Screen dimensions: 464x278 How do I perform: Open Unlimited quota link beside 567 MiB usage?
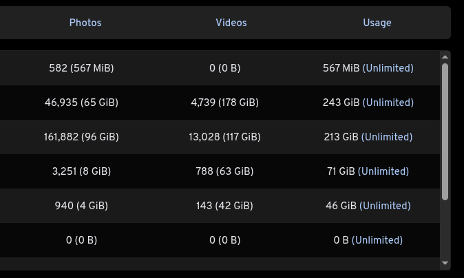(388, 68)
